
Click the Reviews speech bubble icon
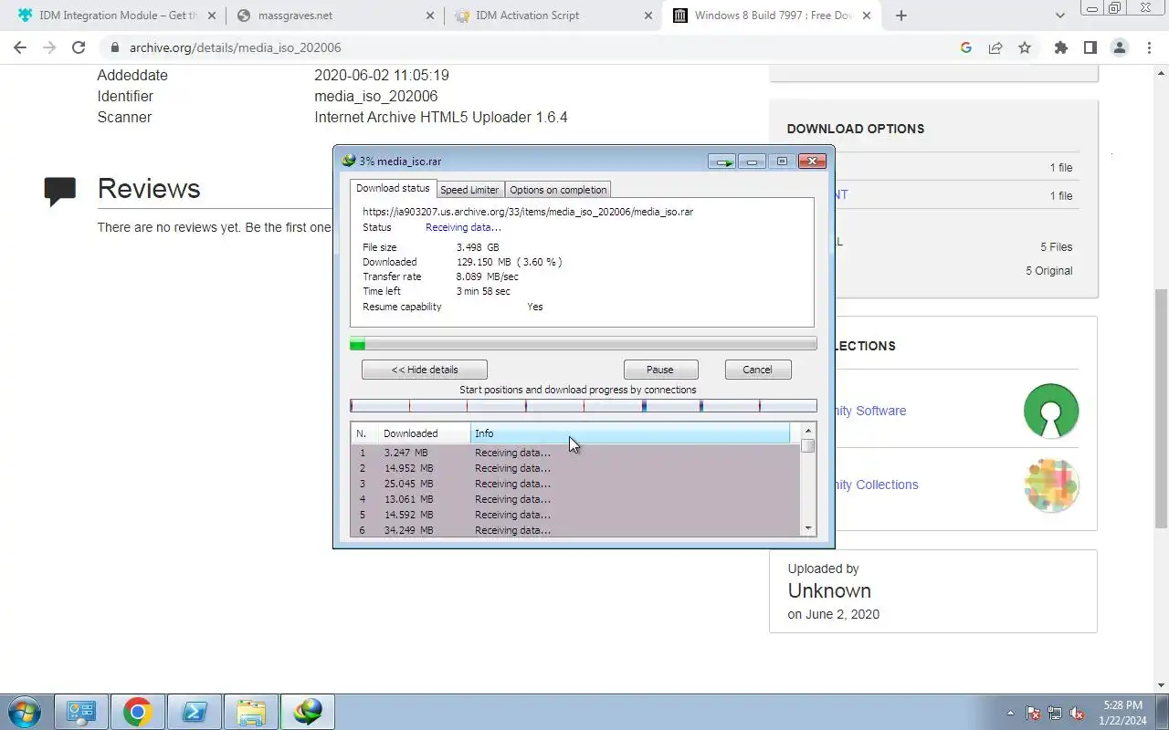[60, 191]
